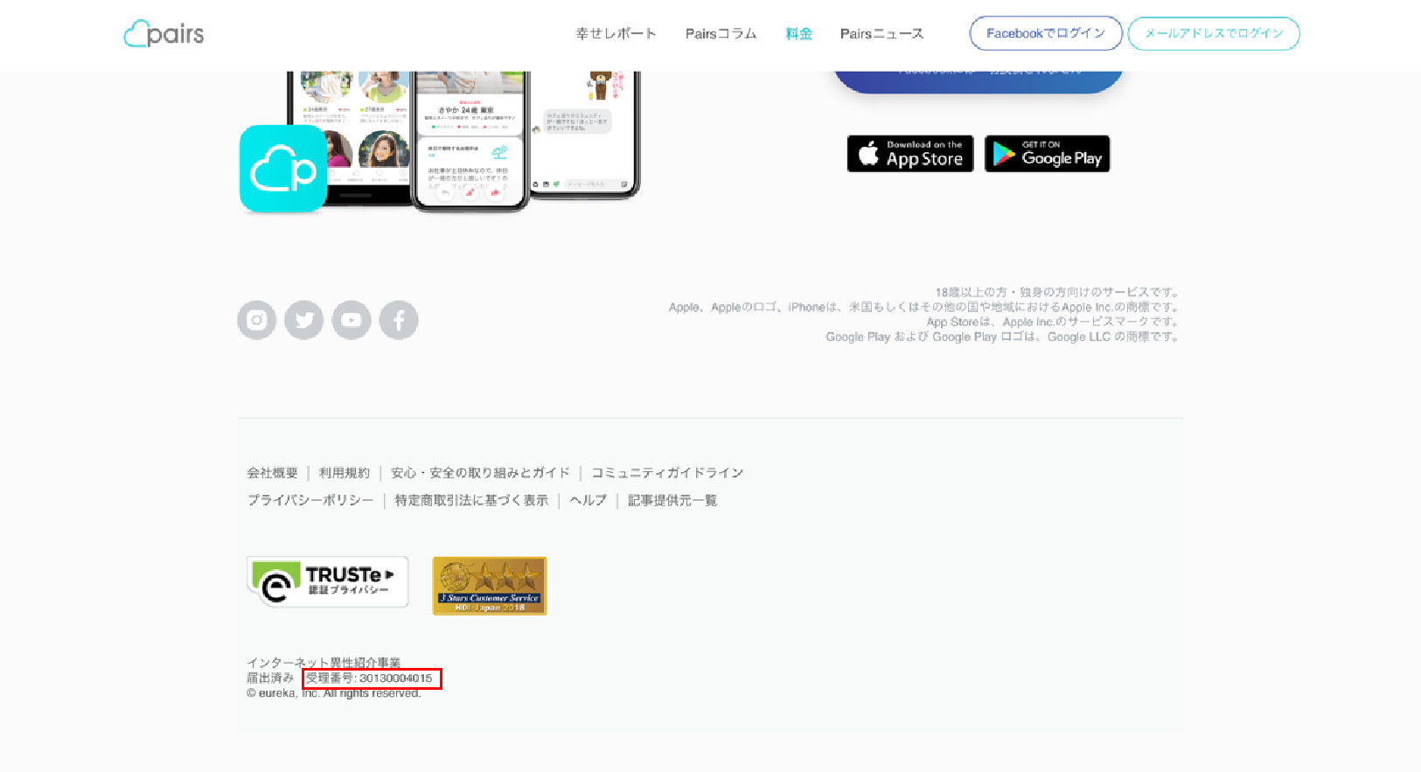Open the YouTube social icon
Screen dimensions: 1421x772
352,320
